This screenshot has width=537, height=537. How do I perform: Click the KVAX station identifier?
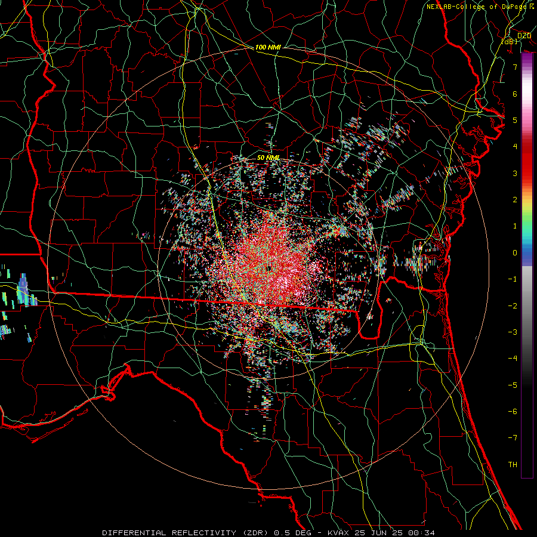338,533
